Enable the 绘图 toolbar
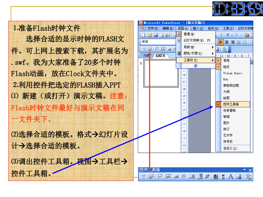This screenshot has height=197, width=263. pos(233,98)
